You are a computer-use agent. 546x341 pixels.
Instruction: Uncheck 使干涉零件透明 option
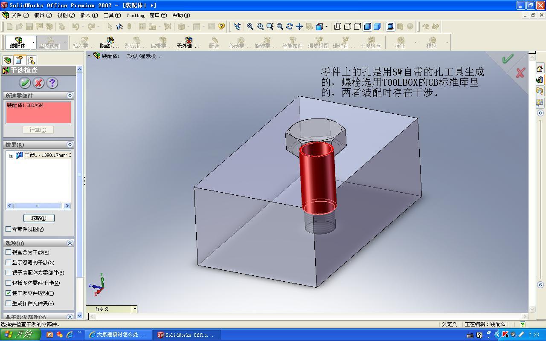[x=8, y=293]
